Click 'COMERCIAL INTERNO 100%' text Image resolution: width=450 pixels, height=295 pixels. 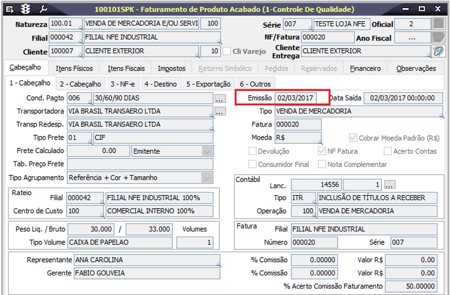click(x=151, y=211)
